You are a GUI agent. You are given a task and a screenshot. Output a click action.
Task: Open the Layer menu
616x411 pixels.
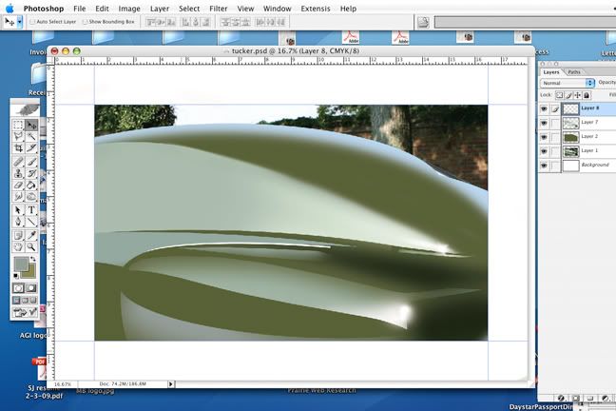(160, 9)
